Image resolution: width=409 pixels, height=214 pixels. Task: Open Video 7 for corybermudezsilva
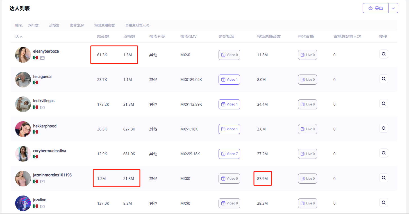click(x=229, y=154)
